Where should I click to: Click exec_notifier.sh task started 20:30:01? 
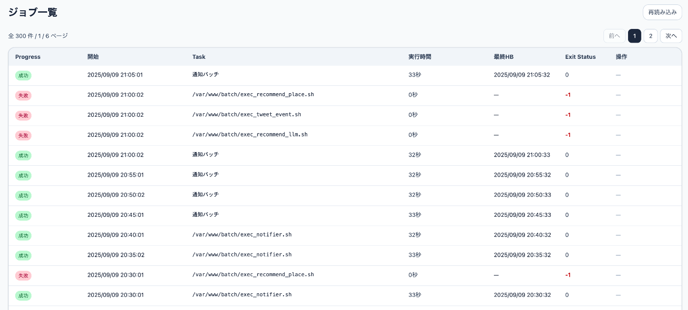point(242,295)
